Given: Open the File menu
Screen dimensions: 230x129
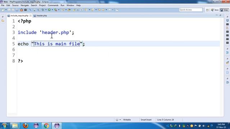Looking at the screenshot, I should pyautogui.click(x=3, y=5).
